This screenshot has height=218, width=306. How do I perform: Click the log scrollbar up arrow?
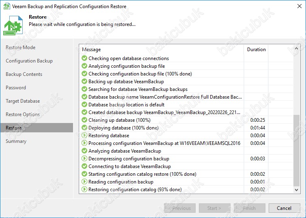tap(296, 49)
